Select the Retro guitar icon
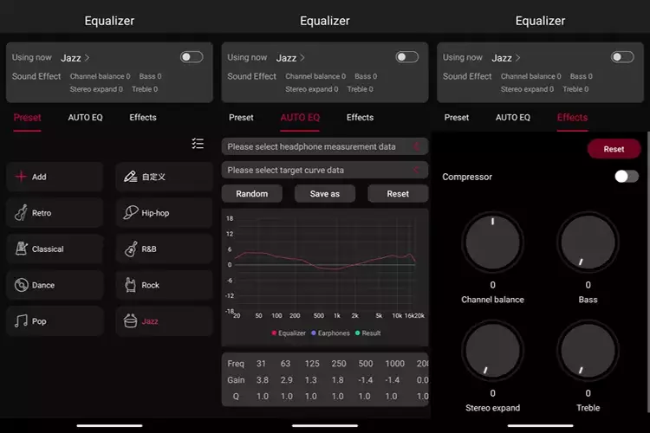The height and width of the screenshot is (433, 650). (x=21, y=212)
